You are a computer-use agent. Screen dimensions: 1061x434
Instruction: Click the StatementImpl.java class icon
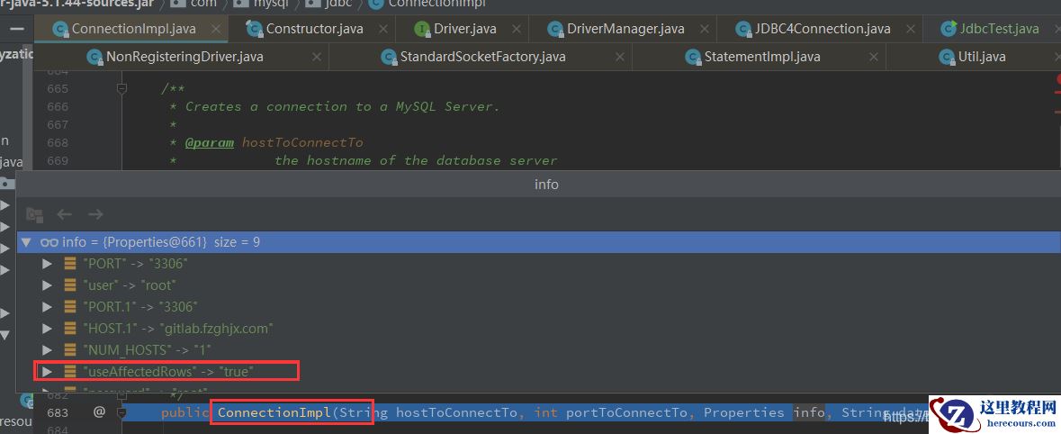point(693,57)
